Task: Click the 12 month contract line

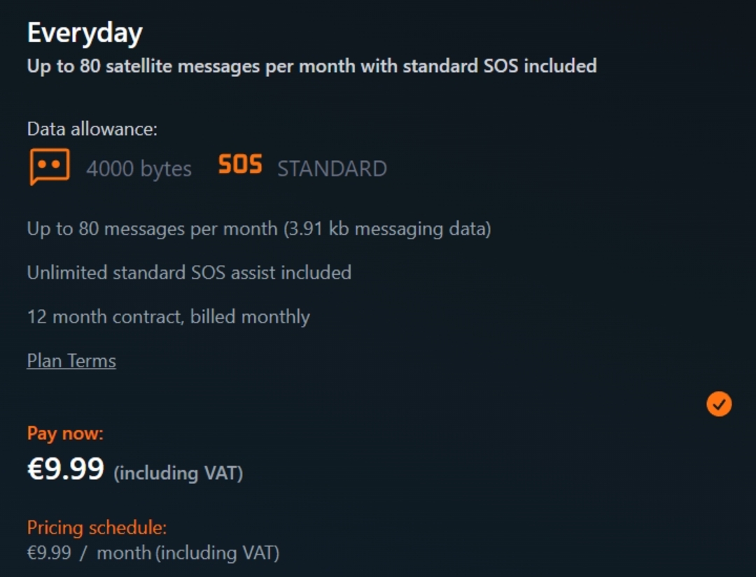Action: tap(168, 317)
